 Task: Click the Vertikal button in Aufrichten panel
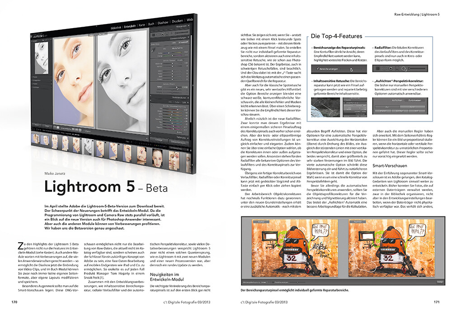pyautogui.click(x=400, y=111)
